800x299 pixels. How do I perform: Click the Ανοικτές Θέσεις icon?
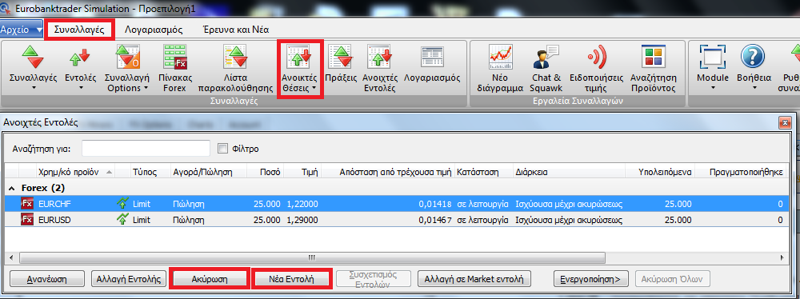tap(299, 56)
